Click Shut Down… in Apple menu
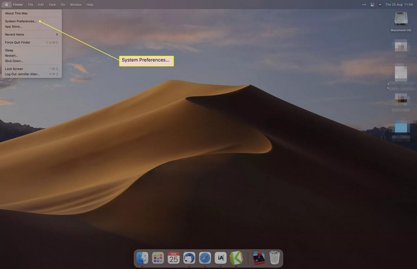This screenshot has height=269, width=417. (14, 60)
